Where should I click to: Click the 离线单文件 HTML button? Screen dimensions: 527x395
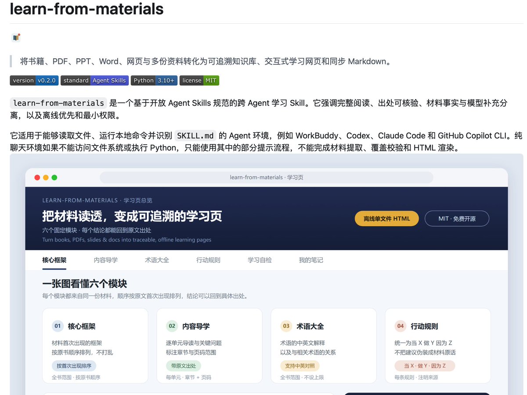click(x=387, y=219)
